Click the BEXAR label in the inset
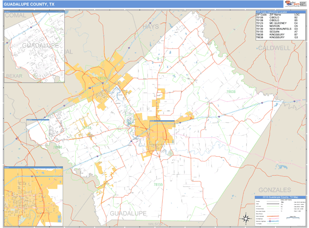The image size is (309, 228). tap(14, 76)
